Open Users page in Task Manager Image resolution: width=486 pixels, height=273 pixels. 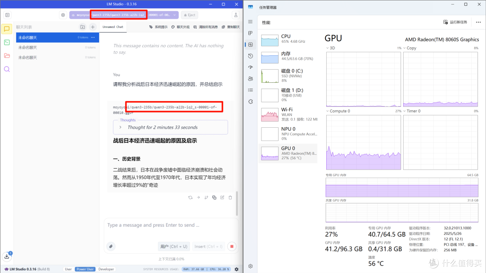pos(251,79)
